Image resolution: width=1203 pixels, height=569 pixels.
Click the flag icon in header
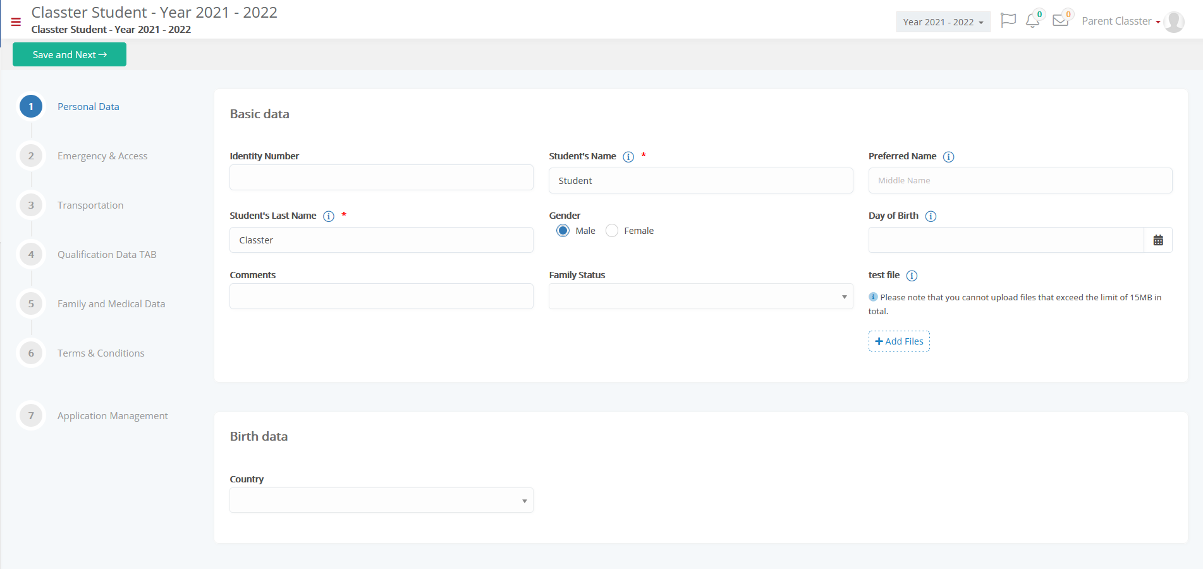[1008, 21]
